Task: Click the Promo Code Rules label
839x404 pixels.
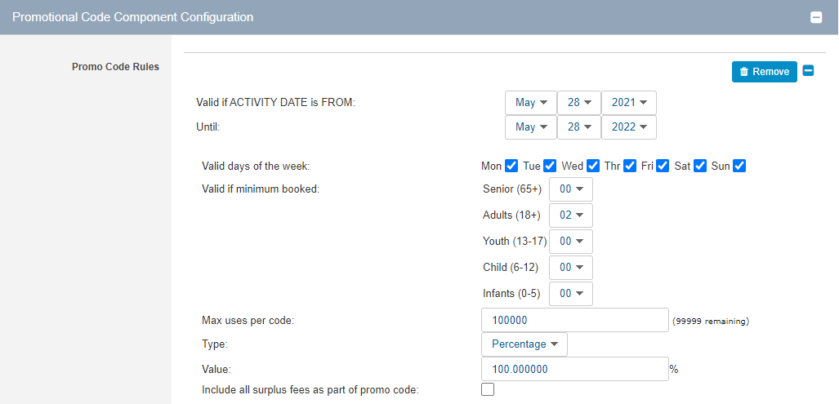Action: click(x=115, y=67)
